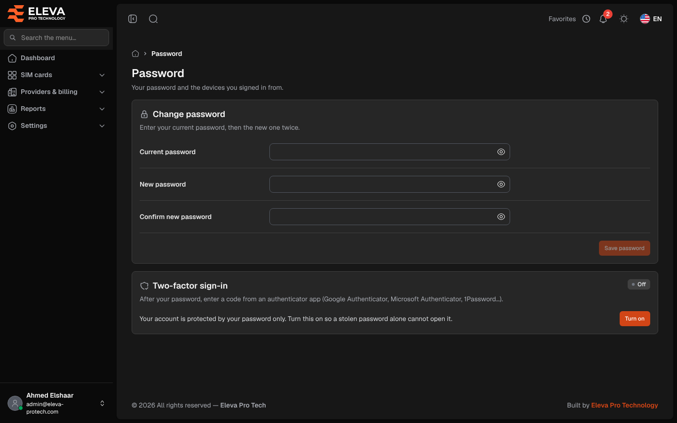Screen dimensions: 677x423
Task: Click the Dashboard house icon
Action: click(12, 58)
